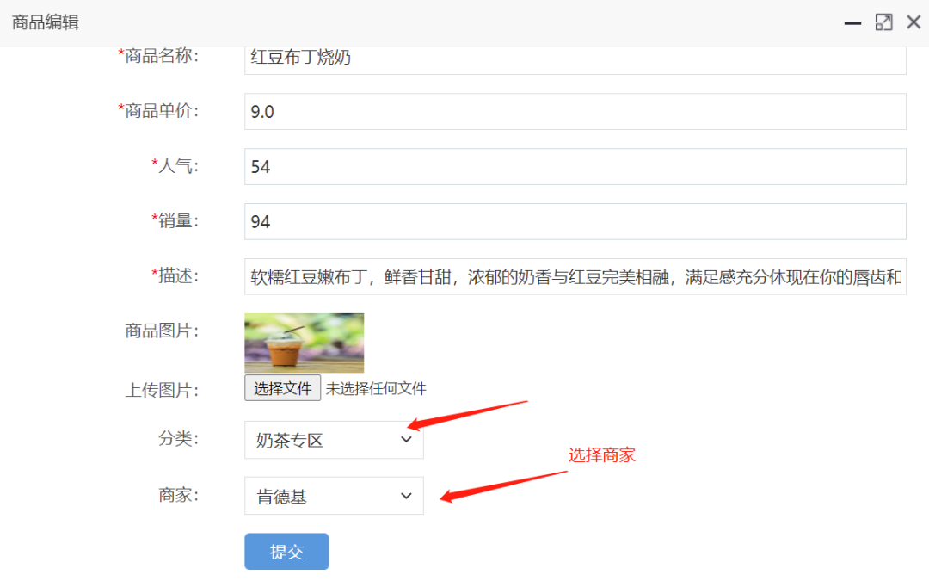929x581 pixels.
Task: Click the 描述 label
Action: click(x=175, y=275)
